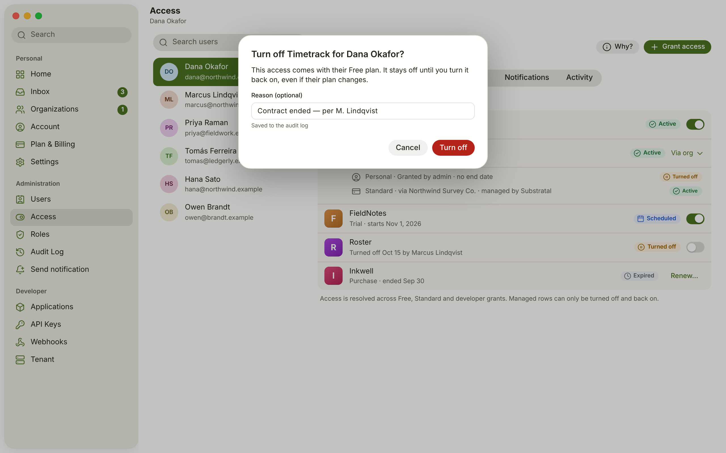Click the Webhooks icon

click(x=20, y=342)
